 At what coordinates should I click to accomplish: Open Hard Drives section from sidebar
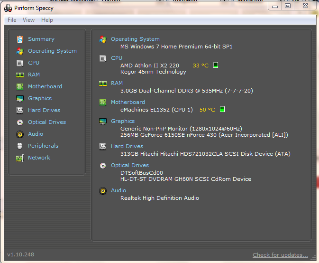[x=44, y=110]
